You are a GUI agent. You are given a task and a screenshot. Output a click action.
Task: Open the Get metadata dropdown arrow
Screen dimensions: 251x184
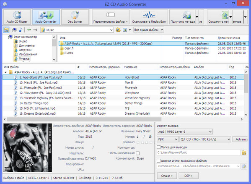[197, 17]
